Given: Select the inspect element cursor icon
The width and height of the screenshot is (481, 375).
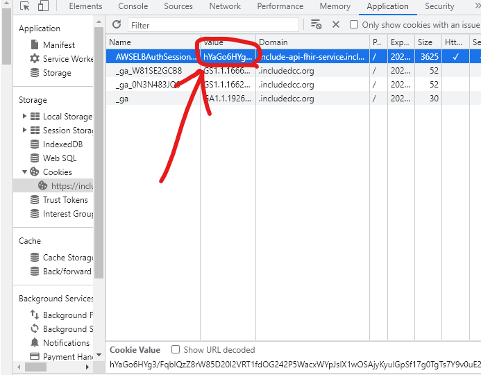Looking at the screenshot, I should pyautogui.click(x=24, y=6).
